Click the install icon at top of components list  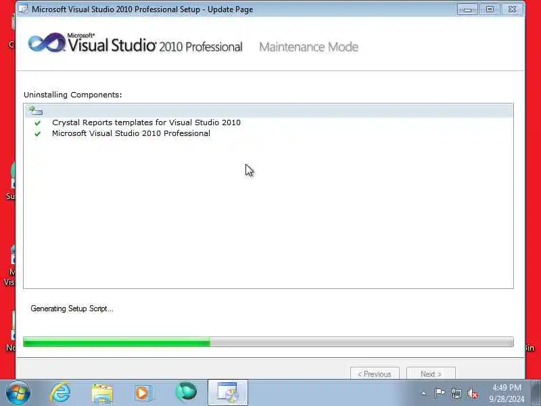(x=35, y=110)
